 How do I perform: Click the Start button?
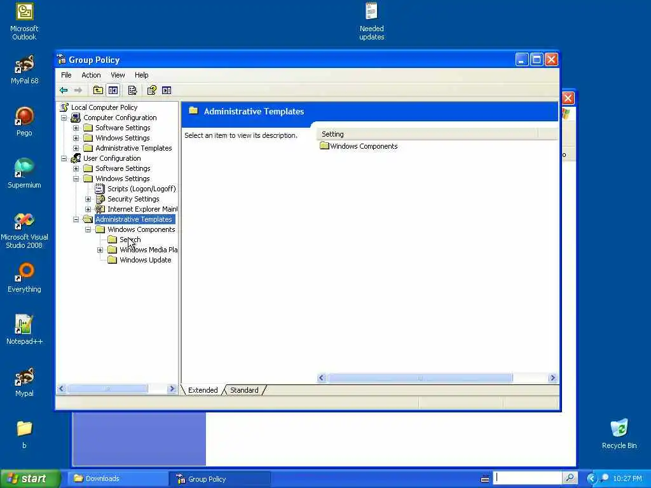pyautogui.click(x=30, y=478)
